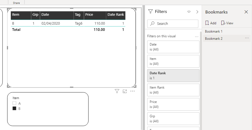The height and width of the screenshot is (130, 252).
Task: Select Bookmark 1
Action: tap(214, 31)
